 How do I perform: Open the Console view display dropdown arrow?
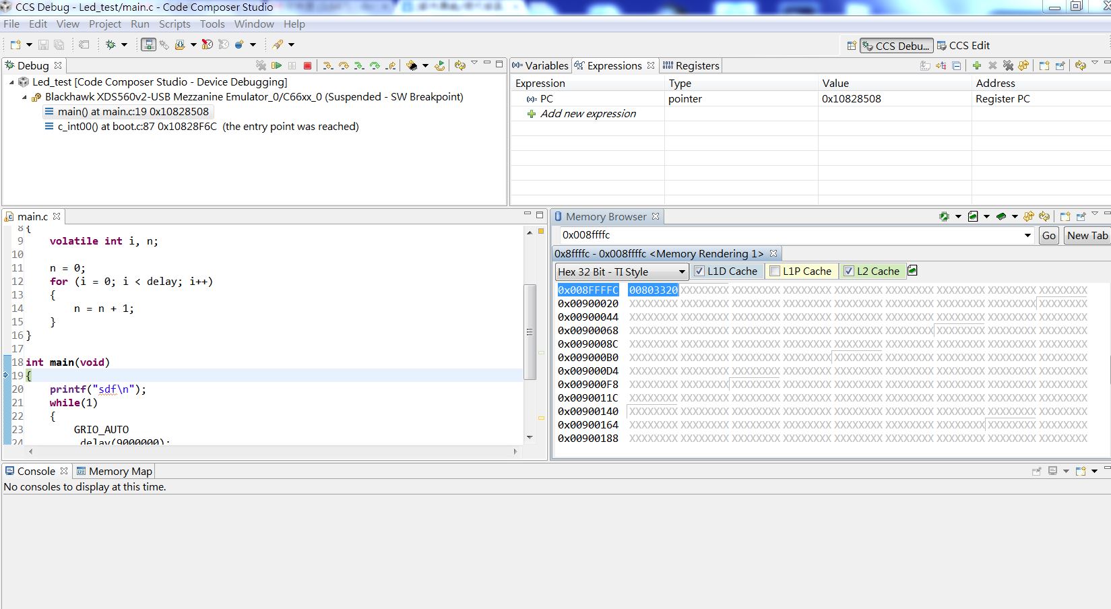click(1066, 471)
